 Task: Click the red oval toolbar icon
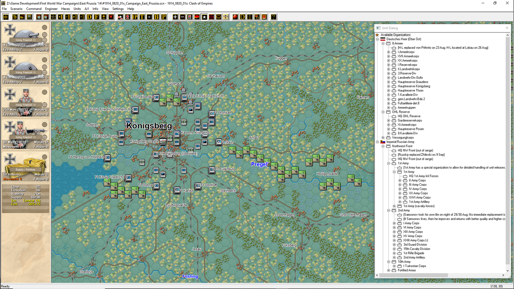coord(197,17)
